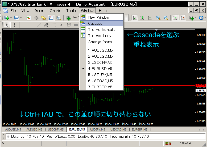The image size is (207, 147).
Task: Switch to the USDCAD,M5 chart tab
Action: tap(118, 129)
